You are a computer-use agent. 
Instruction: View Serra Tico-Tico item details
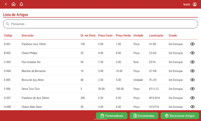[x=192, y=89]
